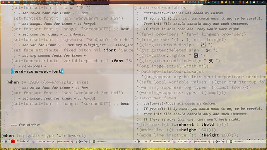Click the 'custom-set-faces' opening line
This screenshot has width=267, height=150.
[x=155, y=98]
